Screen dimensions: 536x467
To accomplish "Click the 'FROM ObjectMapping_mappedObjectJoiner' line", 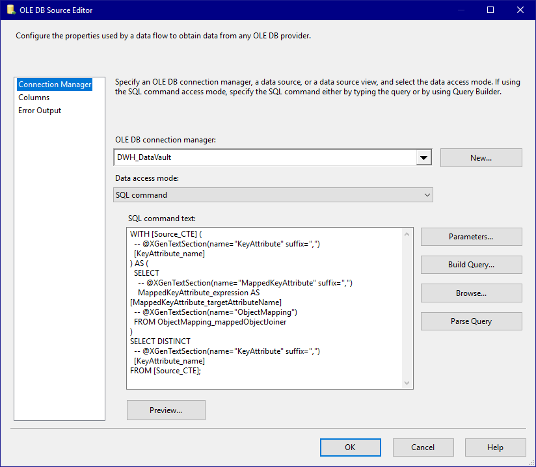I will tap(210, 322).
